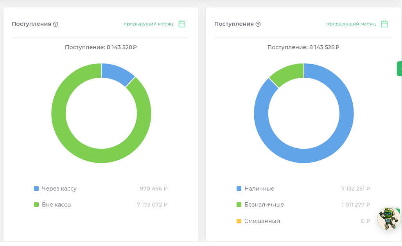Click the 7 132 251 ₽ amount for Наличные
The height and width of the screenshot is (246, 402).
click(355, 188)
